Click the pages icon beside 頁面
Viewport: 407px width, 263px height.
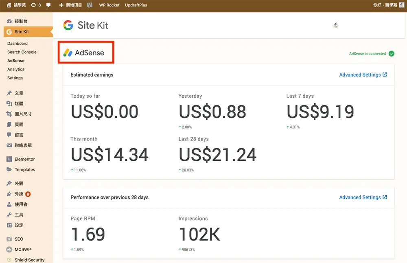pos(9,124)
